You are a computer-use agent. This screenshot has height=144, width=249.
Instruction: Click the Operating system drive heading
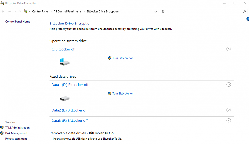click(x=68, y=41)
